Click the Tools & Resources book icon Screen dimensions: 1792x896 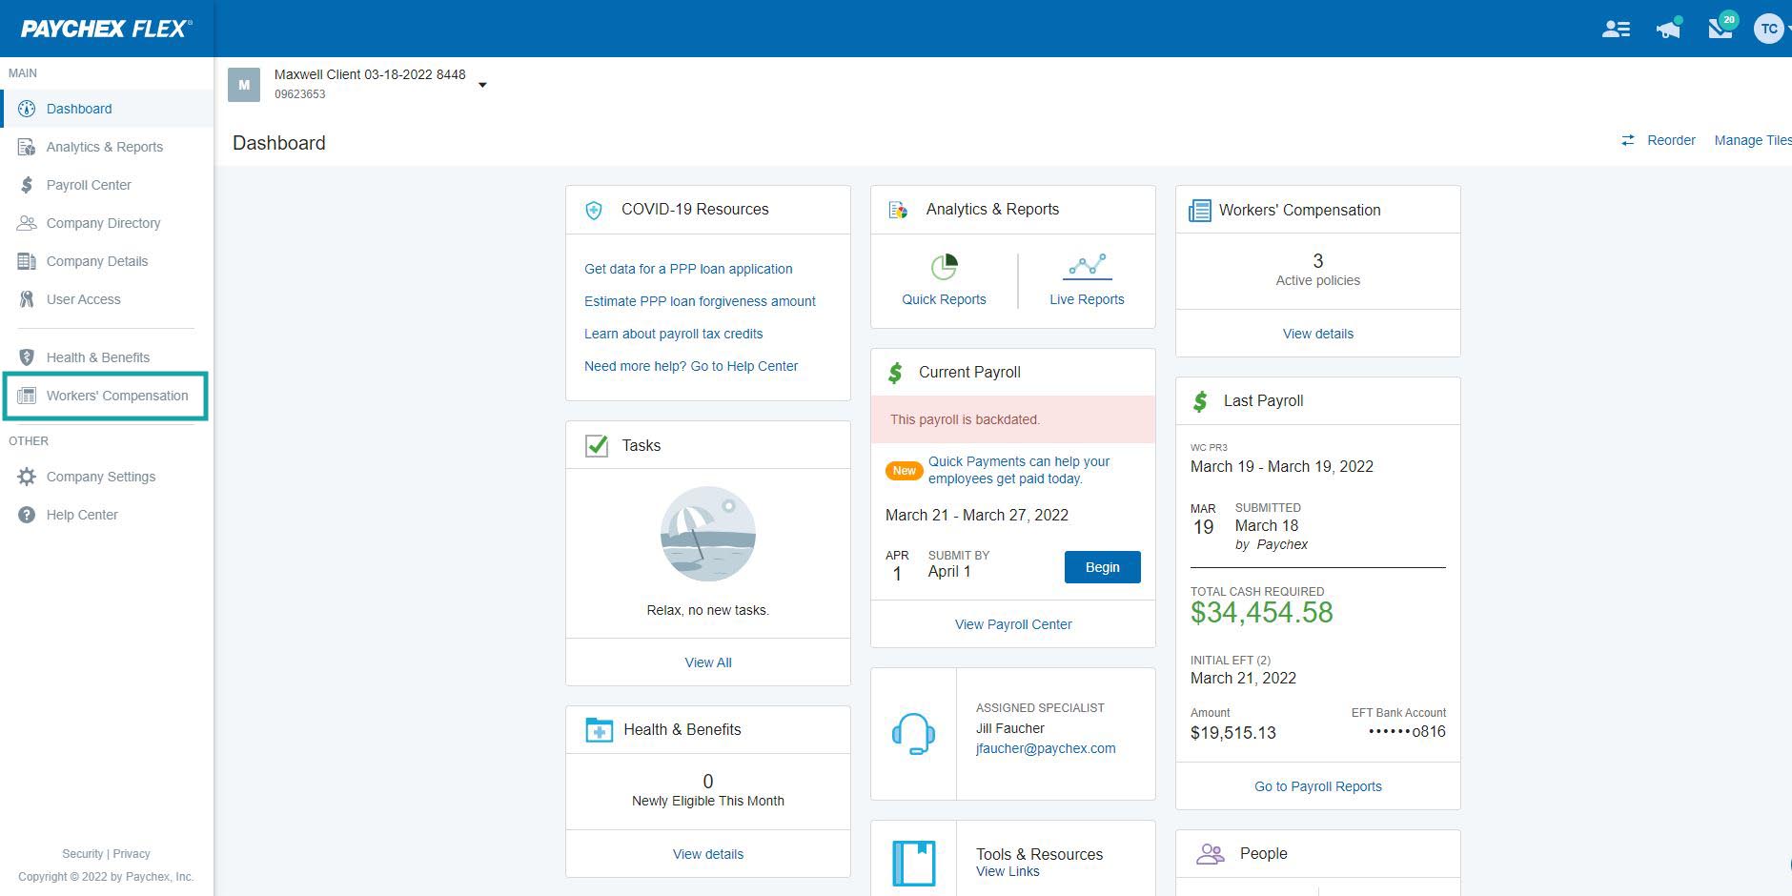913,863
